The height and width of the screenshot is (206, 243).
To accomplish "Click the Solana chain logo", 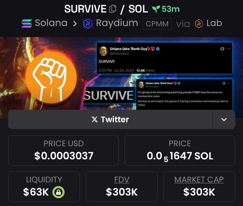I will point(27,23).
